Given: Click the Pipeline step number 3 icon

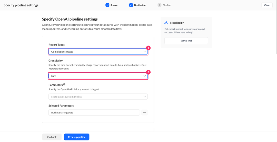Looking at the screenshot, I should point(160,5).
